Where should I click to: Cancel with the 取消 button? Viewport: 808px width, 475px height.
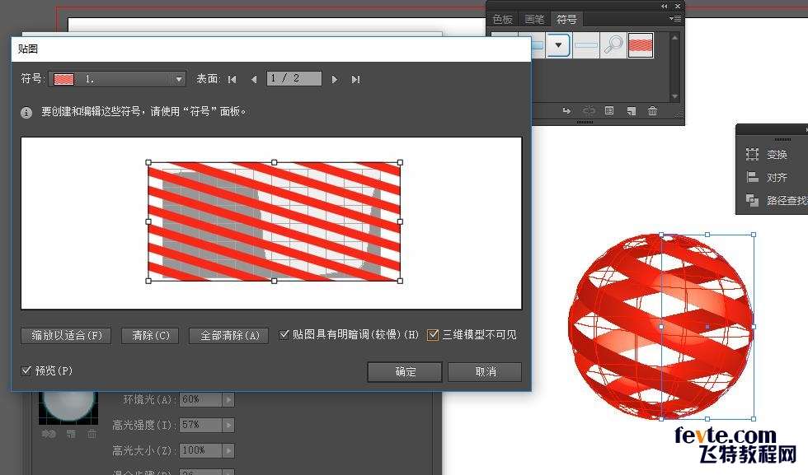485,371
